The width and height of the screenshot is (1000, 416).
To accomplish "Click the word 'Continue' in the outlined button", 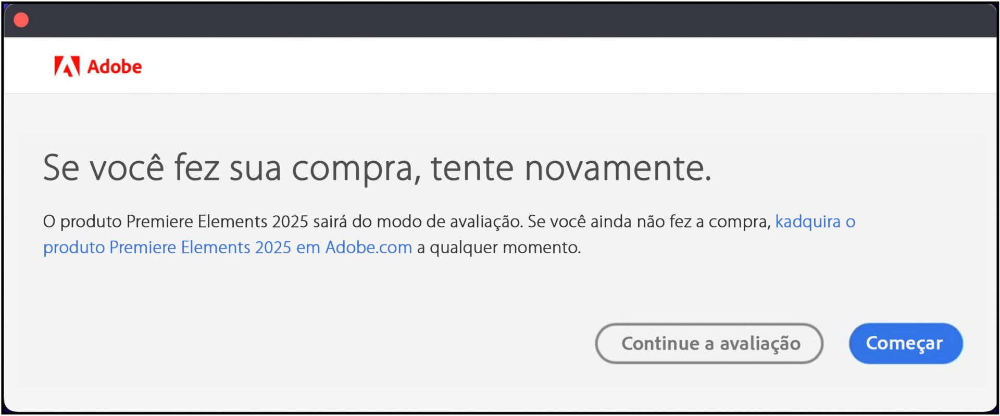I will tap(660, 343).
